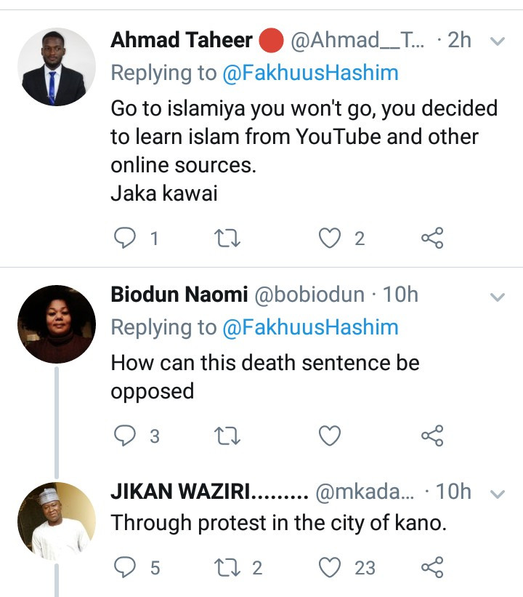The image size is (523, 597).
Task: Share JIKAN WAZIRI's tweet
Action: [432, 567]
